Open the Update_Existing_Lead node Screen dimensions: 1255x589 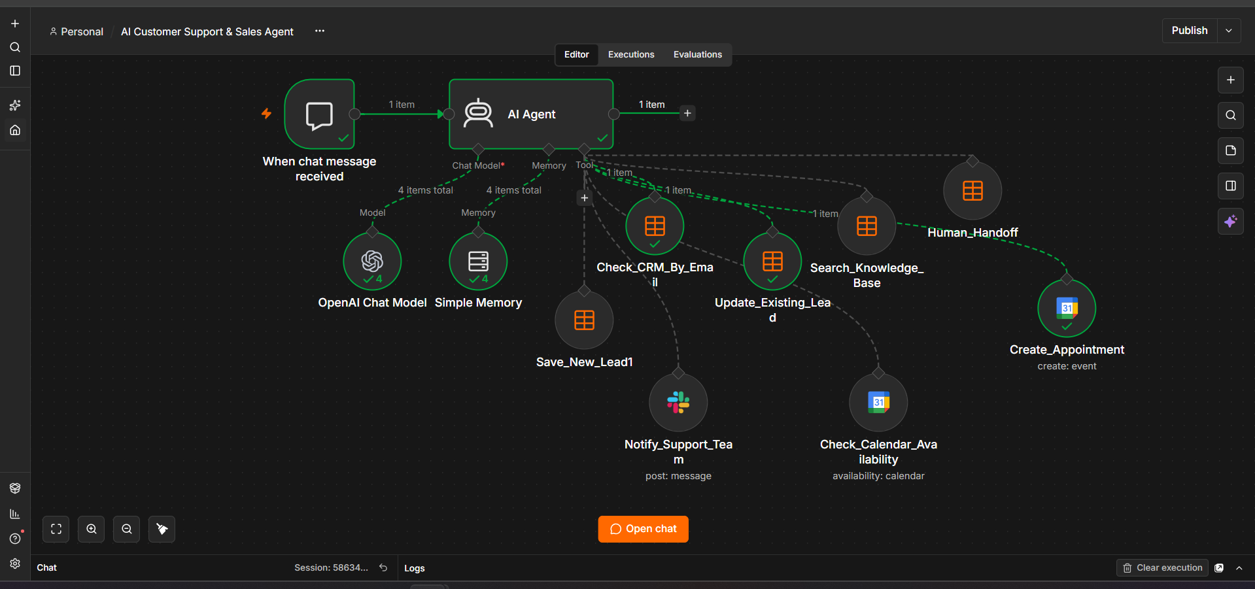point(772,261)
